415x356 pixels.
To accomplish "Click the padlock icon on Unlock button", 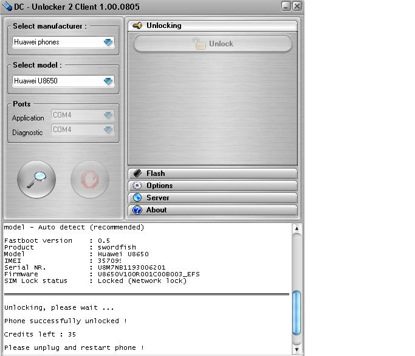I will tap(199, 43).
